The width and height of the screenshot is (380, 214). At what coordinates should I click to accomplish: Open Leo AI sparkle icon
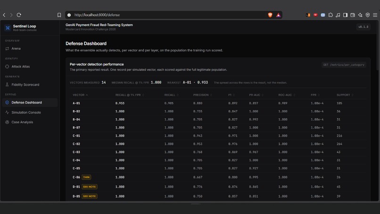click(360, 15)
